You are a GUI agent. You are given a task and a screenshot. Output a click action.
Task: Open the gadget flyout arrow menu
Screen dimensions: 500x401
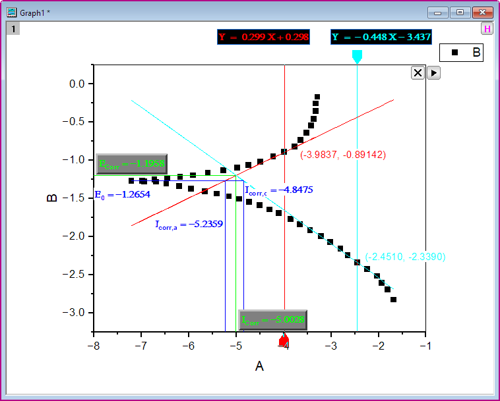tap(433, 73)
